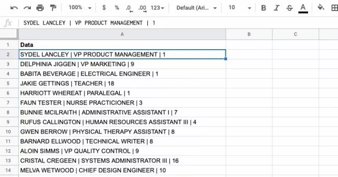Redo the last undone action
The image size is (338, 177).
[x=27, y=8]
